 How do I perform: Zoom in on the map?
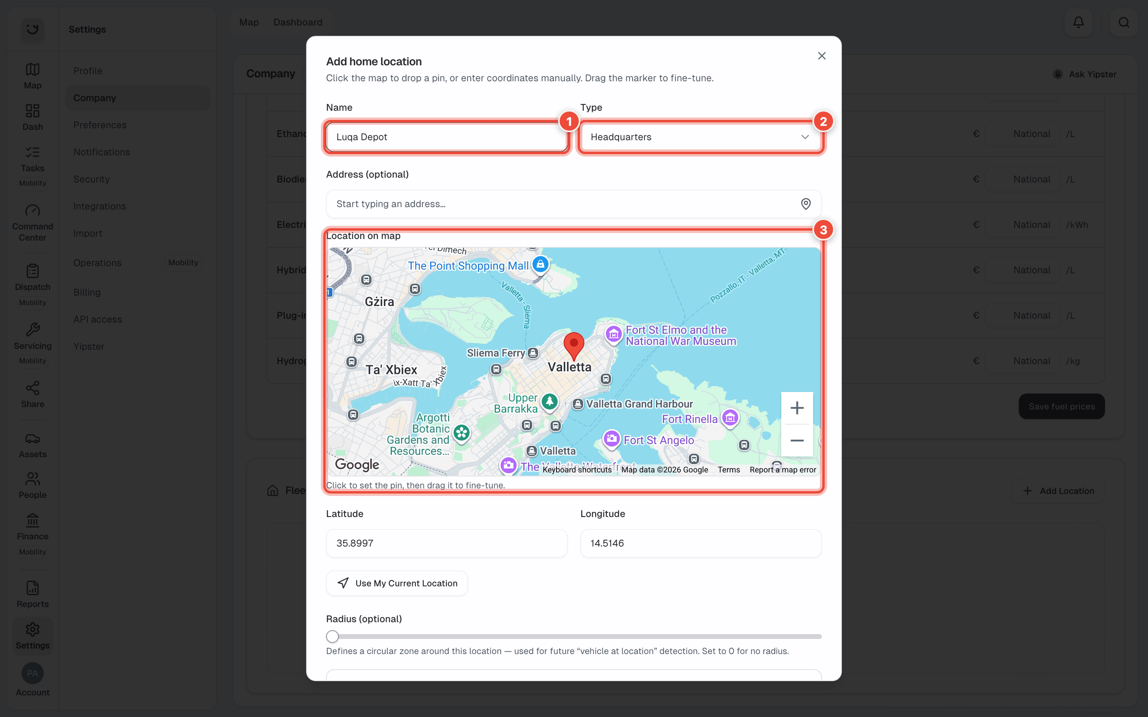pos(797,408)
